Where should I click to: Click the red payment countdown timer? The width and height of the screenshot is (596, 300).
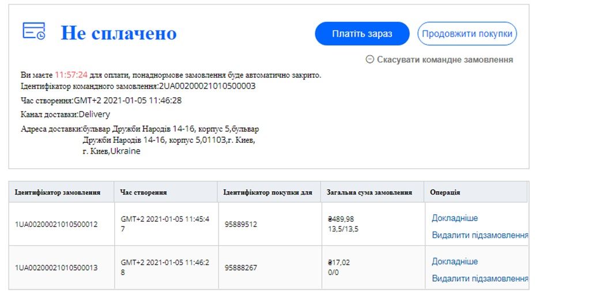pos(71,75)
